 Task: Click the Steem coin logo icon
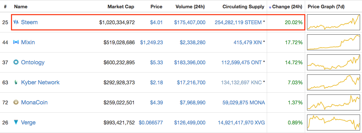point(16,22)
